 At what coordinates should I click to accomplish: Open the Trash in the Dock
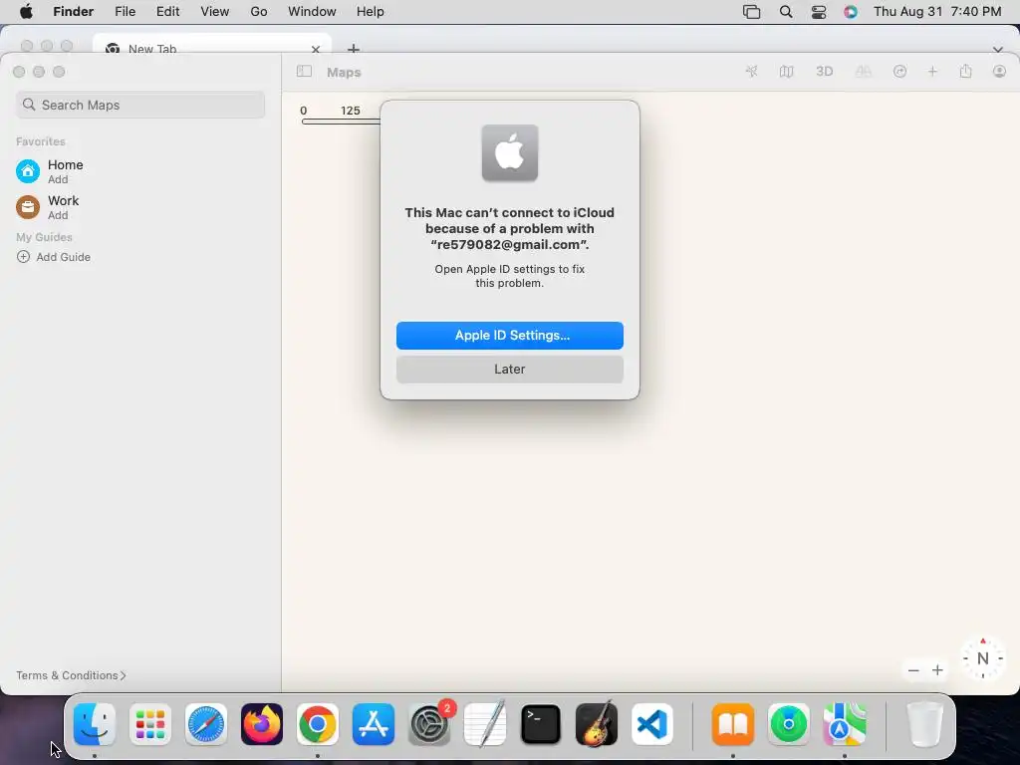coord(924,724)
